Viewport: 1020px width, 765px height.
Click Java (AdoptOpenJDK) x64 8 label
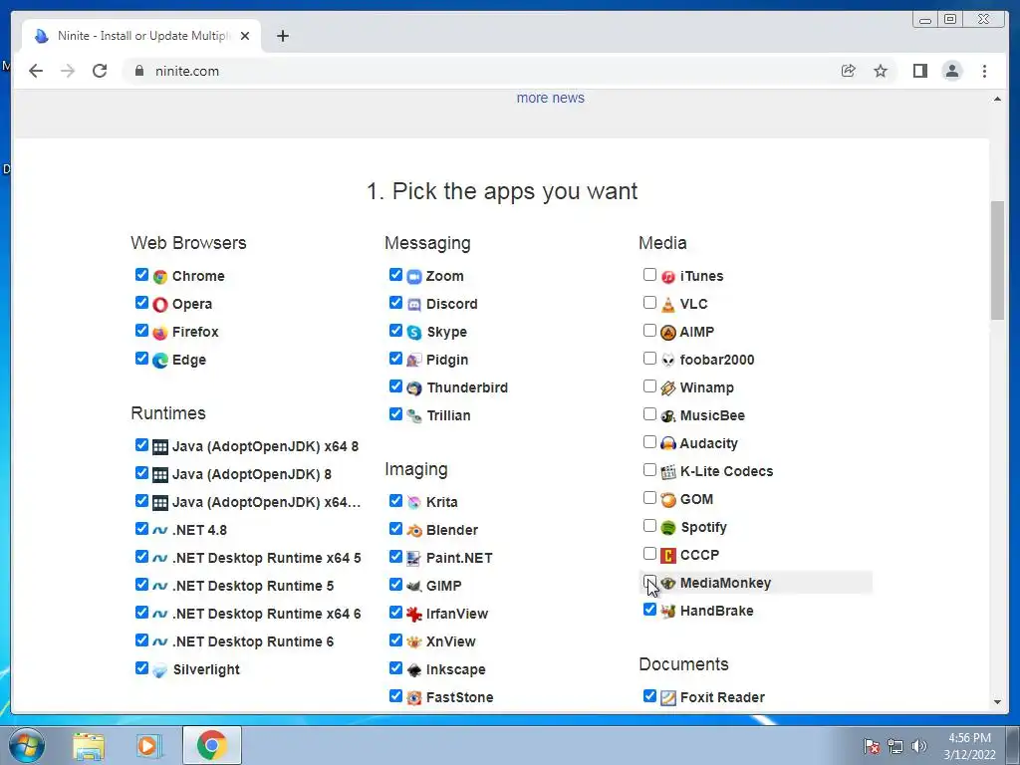click(x=265, y=447)
